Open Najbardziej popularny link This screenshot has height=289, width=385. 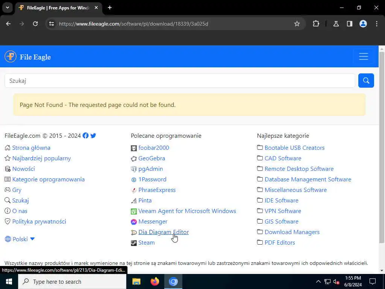[x=41, y=158]
